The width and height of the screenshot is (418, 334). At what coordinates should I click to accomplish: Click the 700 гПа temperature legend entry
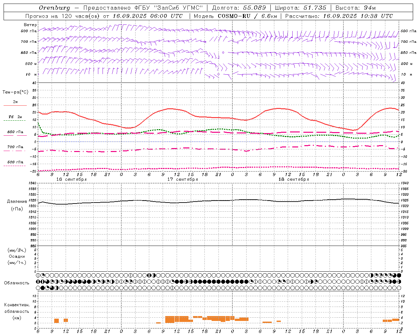click(15, 147)
